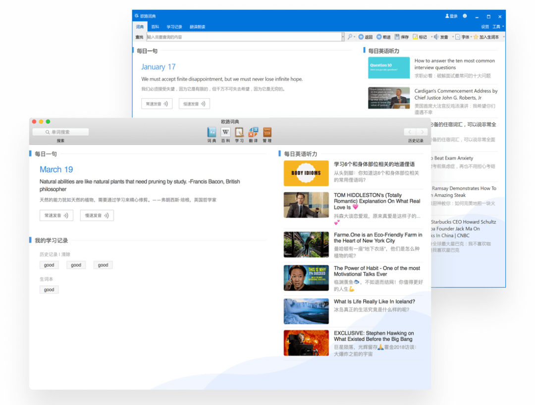Screen dimensions: 535x405
Task: Play 常速发音 for January 17 sentence
Action: point(157,104)
